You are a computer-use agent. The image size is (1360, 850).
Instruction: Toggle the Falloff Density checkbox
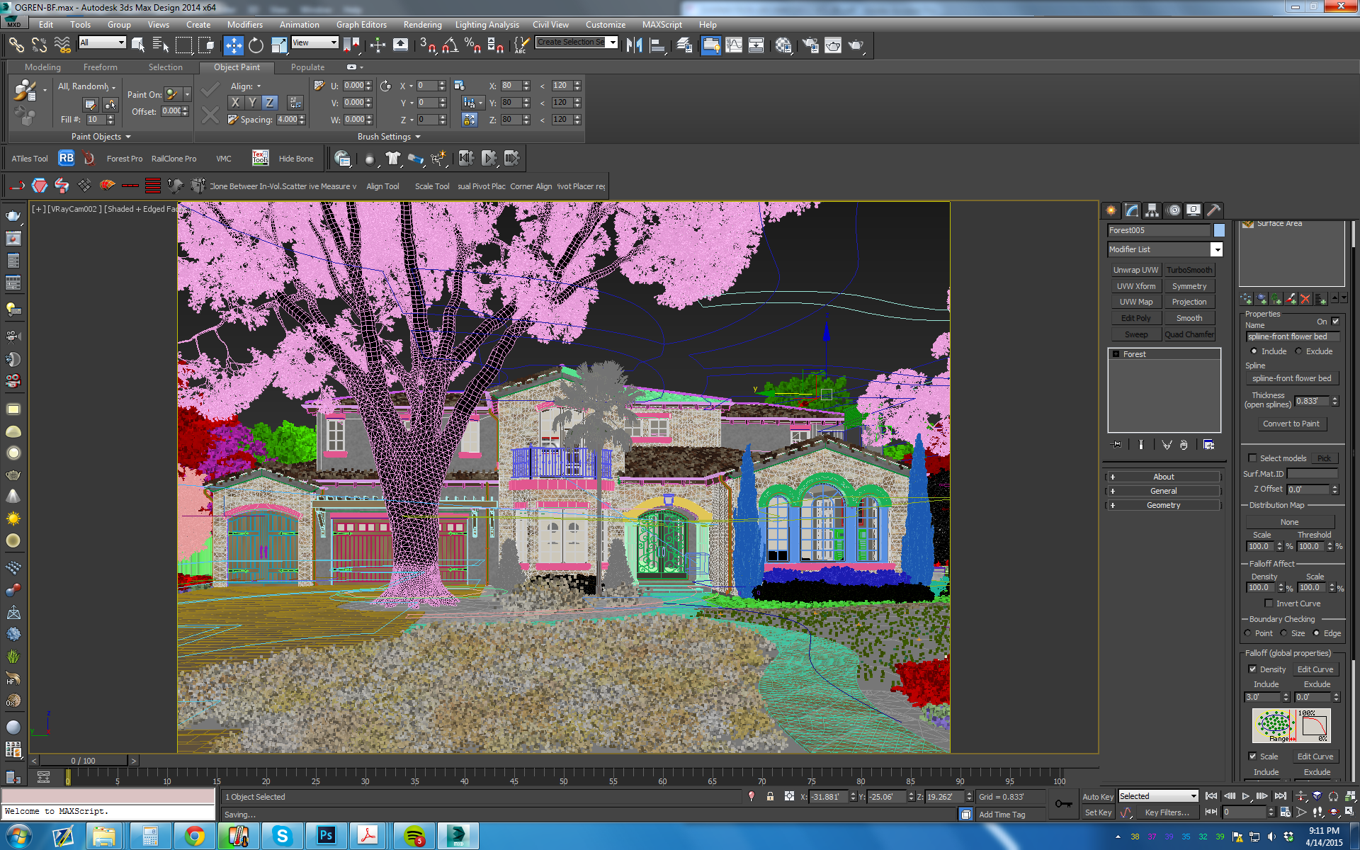[x=1252, y=669]
